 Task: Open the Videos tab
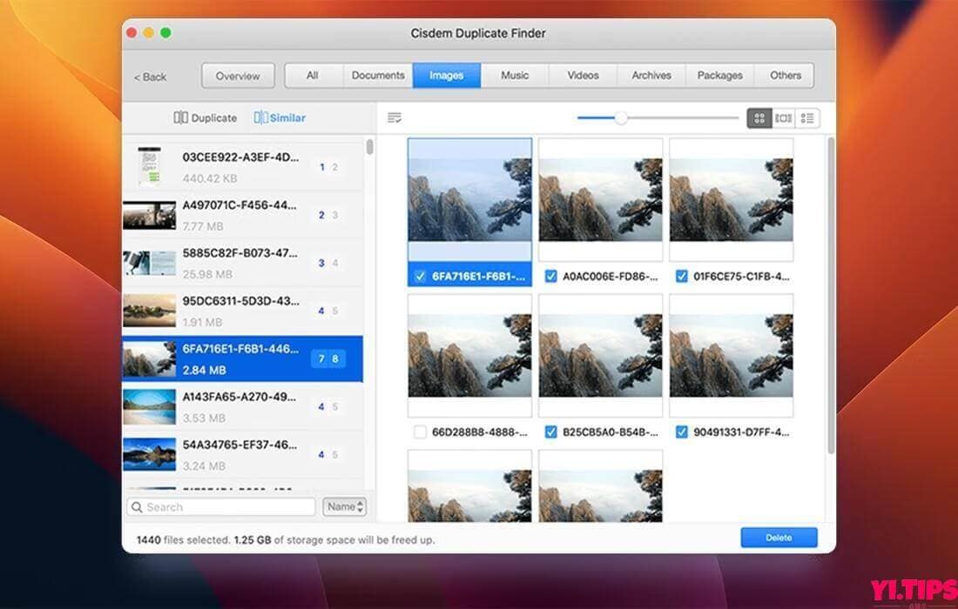click(x=582, y=75)
